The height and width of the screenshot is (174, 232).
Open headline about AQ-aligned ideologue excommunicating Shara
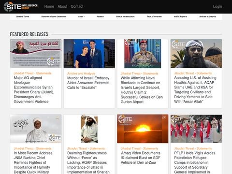tap(34, 90)
